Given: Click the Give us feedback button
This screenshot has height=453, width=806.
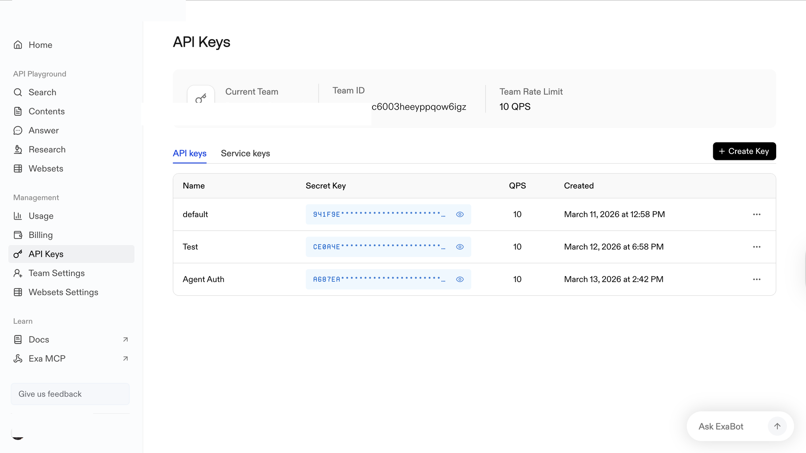Looking at the screenshot, I should (x=70, y=394).
